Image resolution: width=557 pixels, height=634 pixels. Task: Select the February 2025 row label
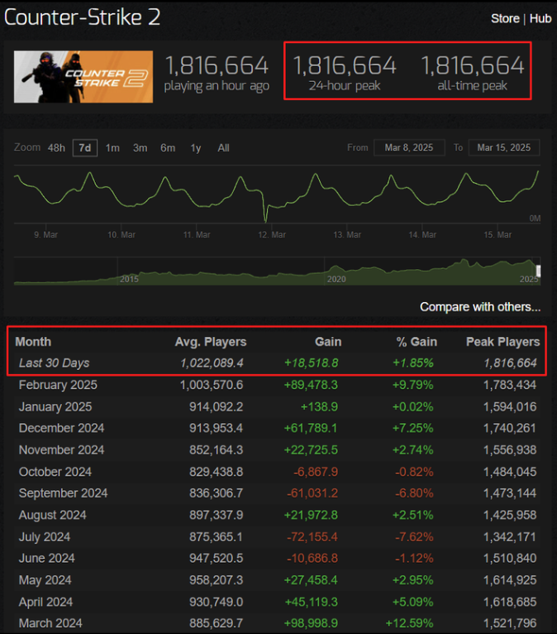(x=58, y=385)
